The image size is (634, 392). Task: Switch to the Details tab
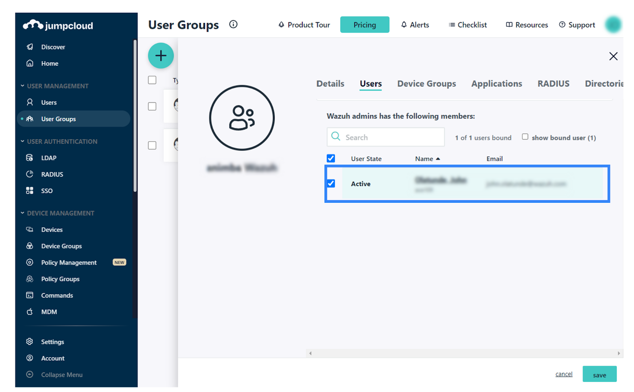point(330,84)
